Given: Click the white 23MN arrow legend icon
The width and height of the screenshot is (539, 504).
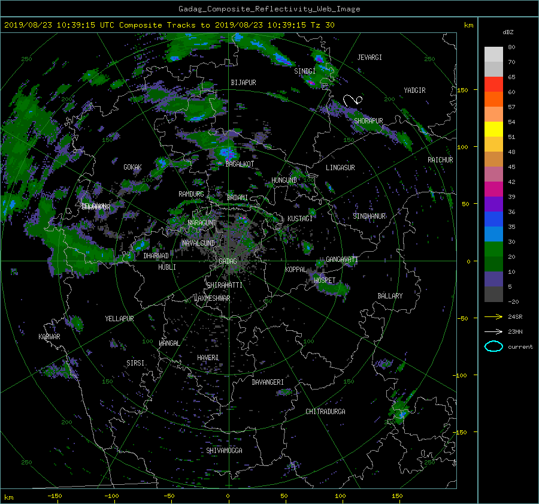Looking at the screenshot, I should [493, 332].
